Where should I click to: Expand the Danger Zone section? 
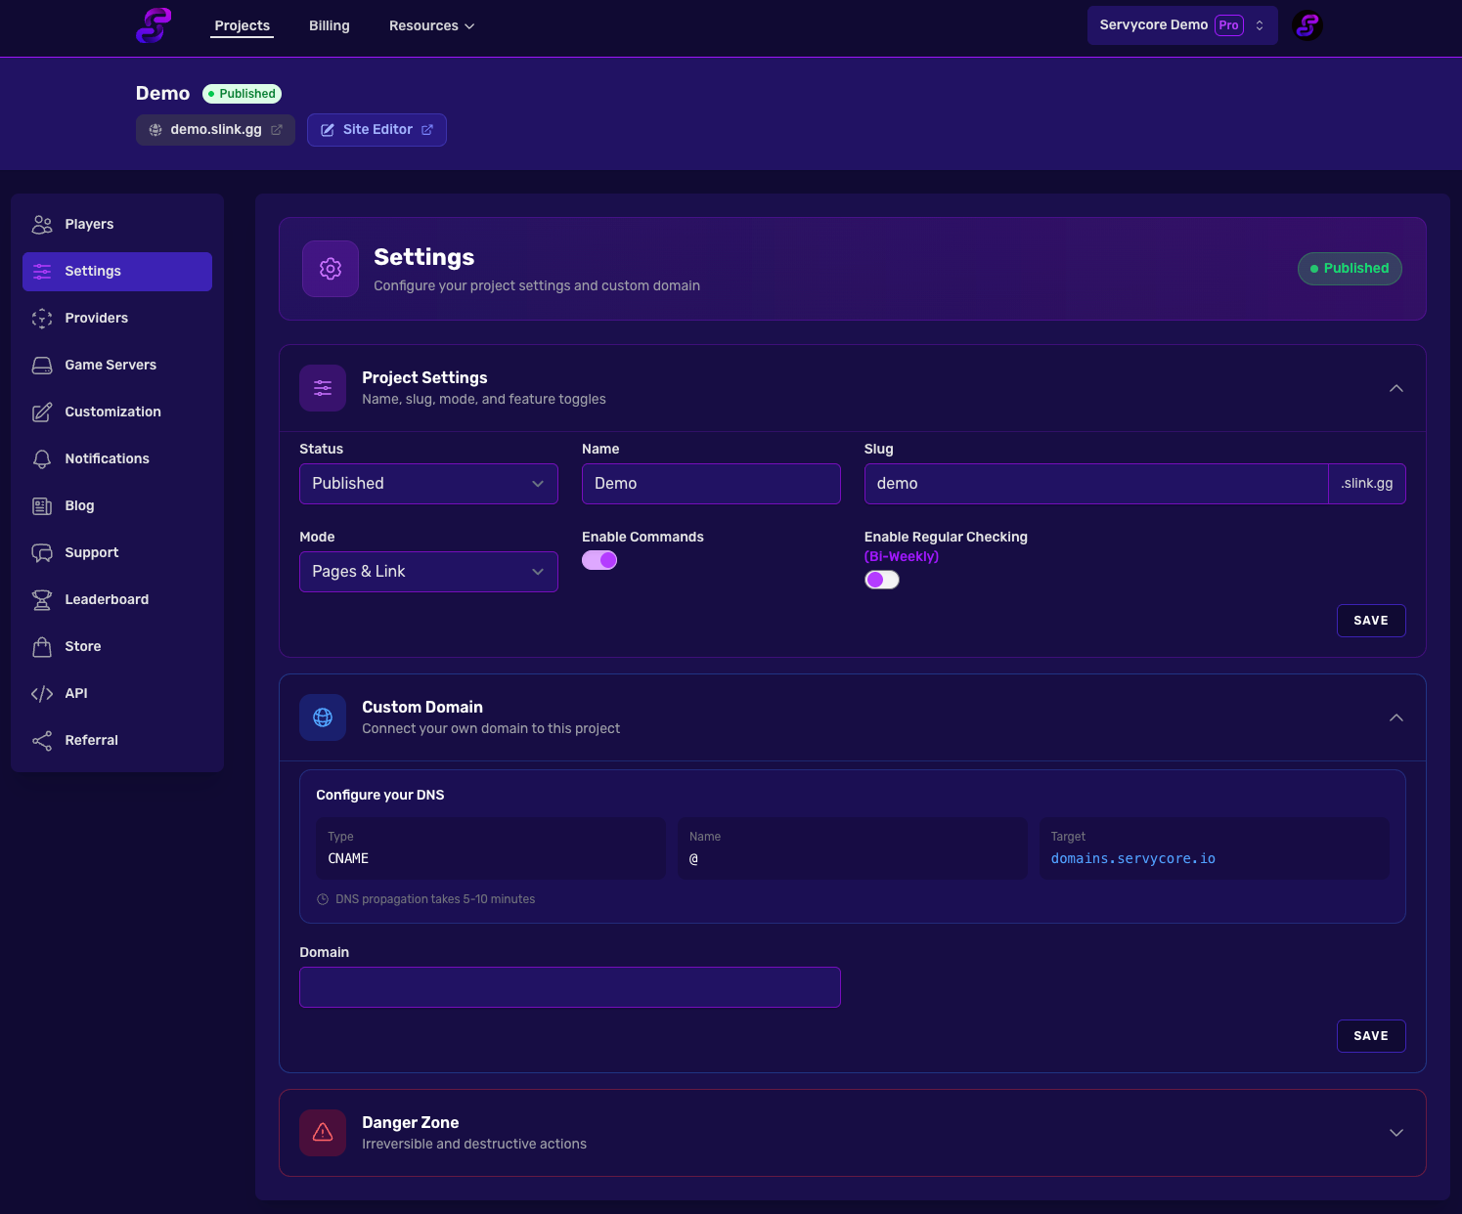(1396, 1133)
